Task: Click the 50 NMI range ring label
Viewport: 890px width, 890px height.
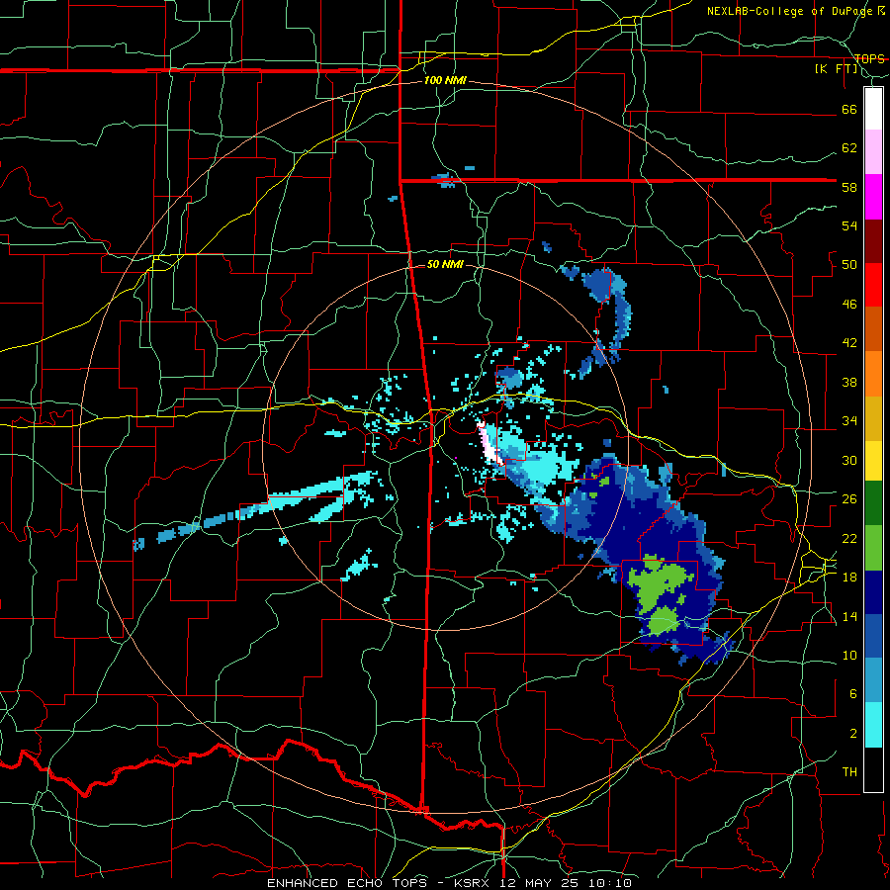Action: (x=445, y=264)
